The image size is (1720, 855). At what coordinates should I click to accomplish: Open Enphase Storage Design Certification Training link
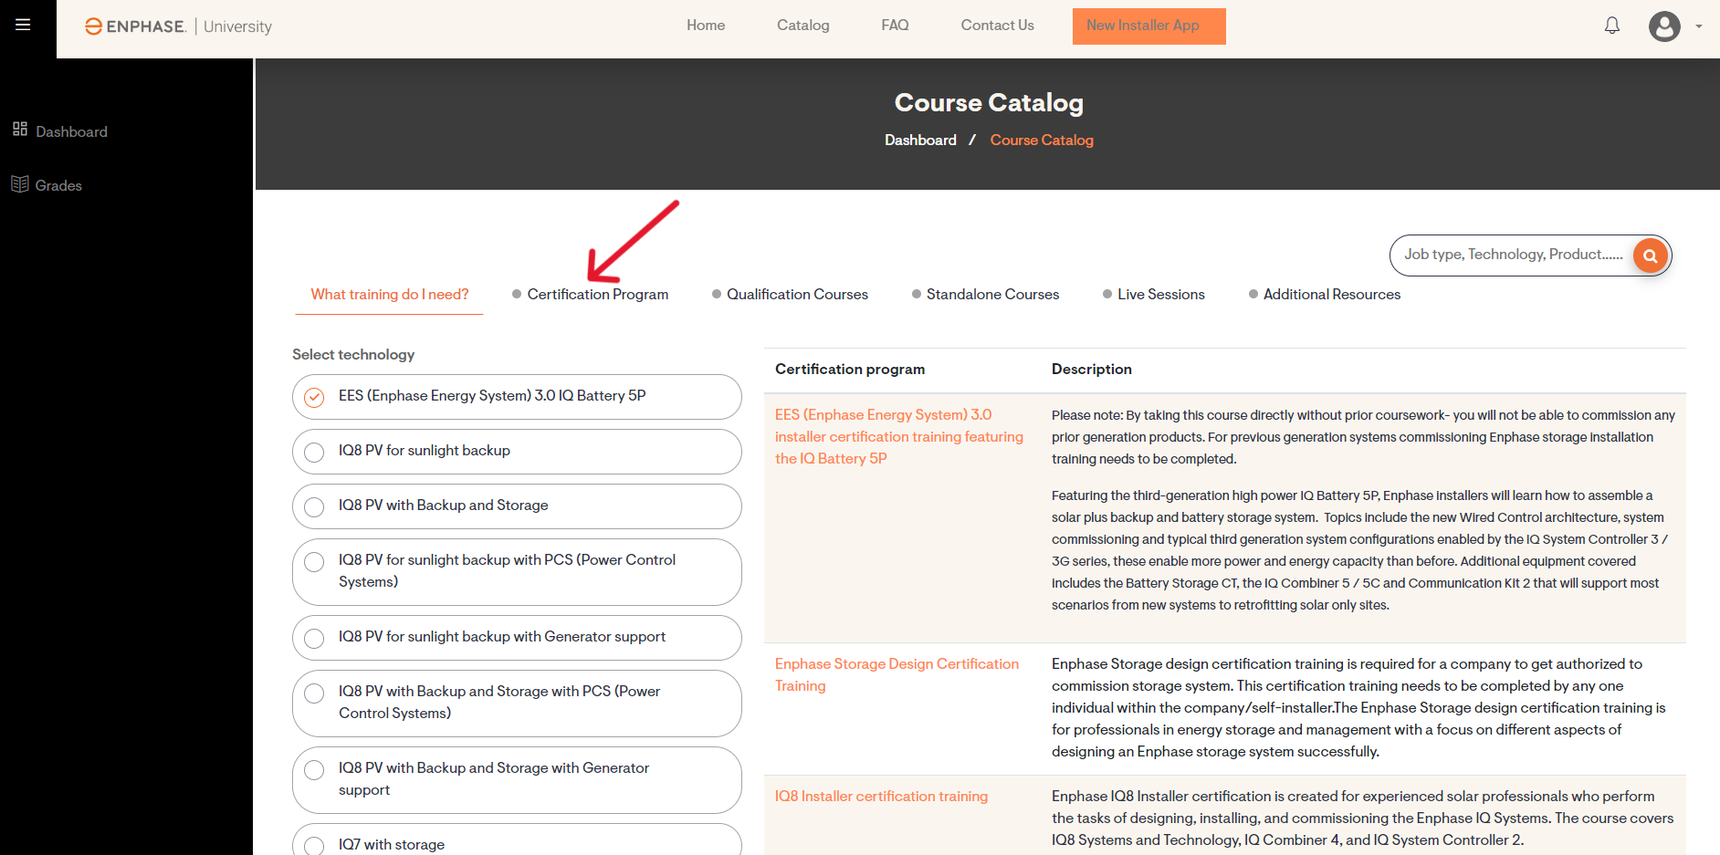coord(897,674)
